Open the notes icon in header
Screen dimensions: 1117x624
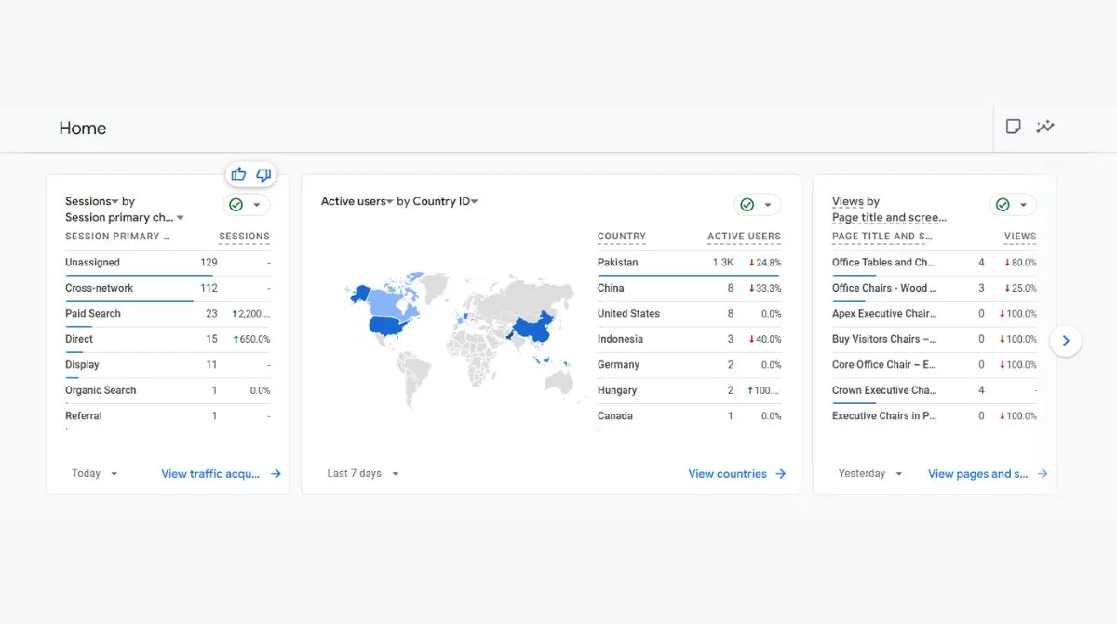1014,127
